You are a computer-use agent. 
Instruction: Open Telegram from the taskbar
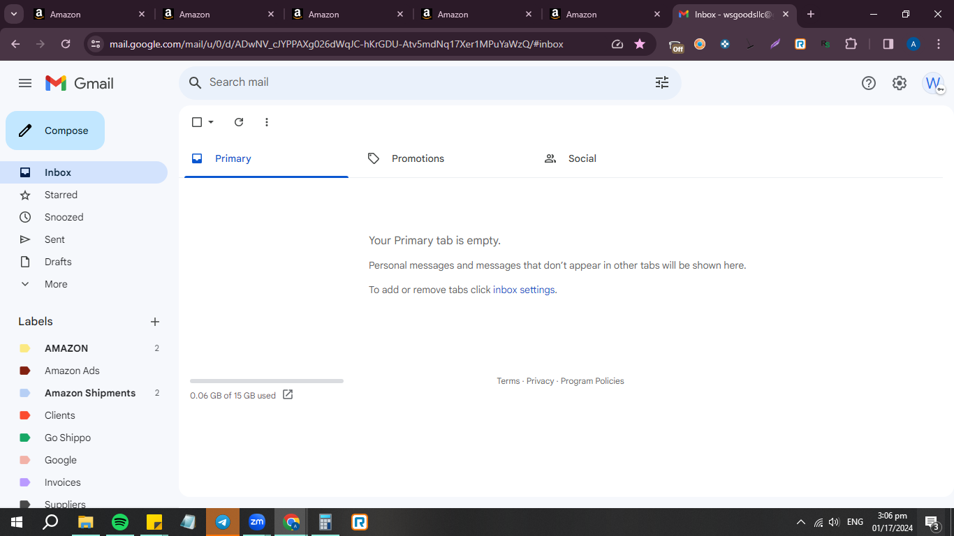(223, 522)
